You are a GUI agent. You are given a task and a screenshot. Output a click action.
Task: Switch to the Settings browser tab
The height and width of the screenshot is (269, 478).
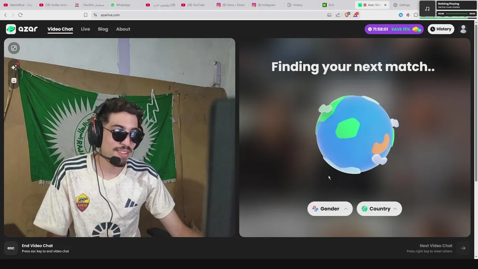(x=403, y=5)
